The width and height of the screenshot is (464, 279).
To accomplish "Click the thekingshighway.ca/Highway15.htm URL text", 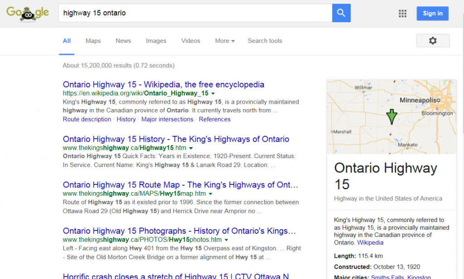I will [125, 148].
